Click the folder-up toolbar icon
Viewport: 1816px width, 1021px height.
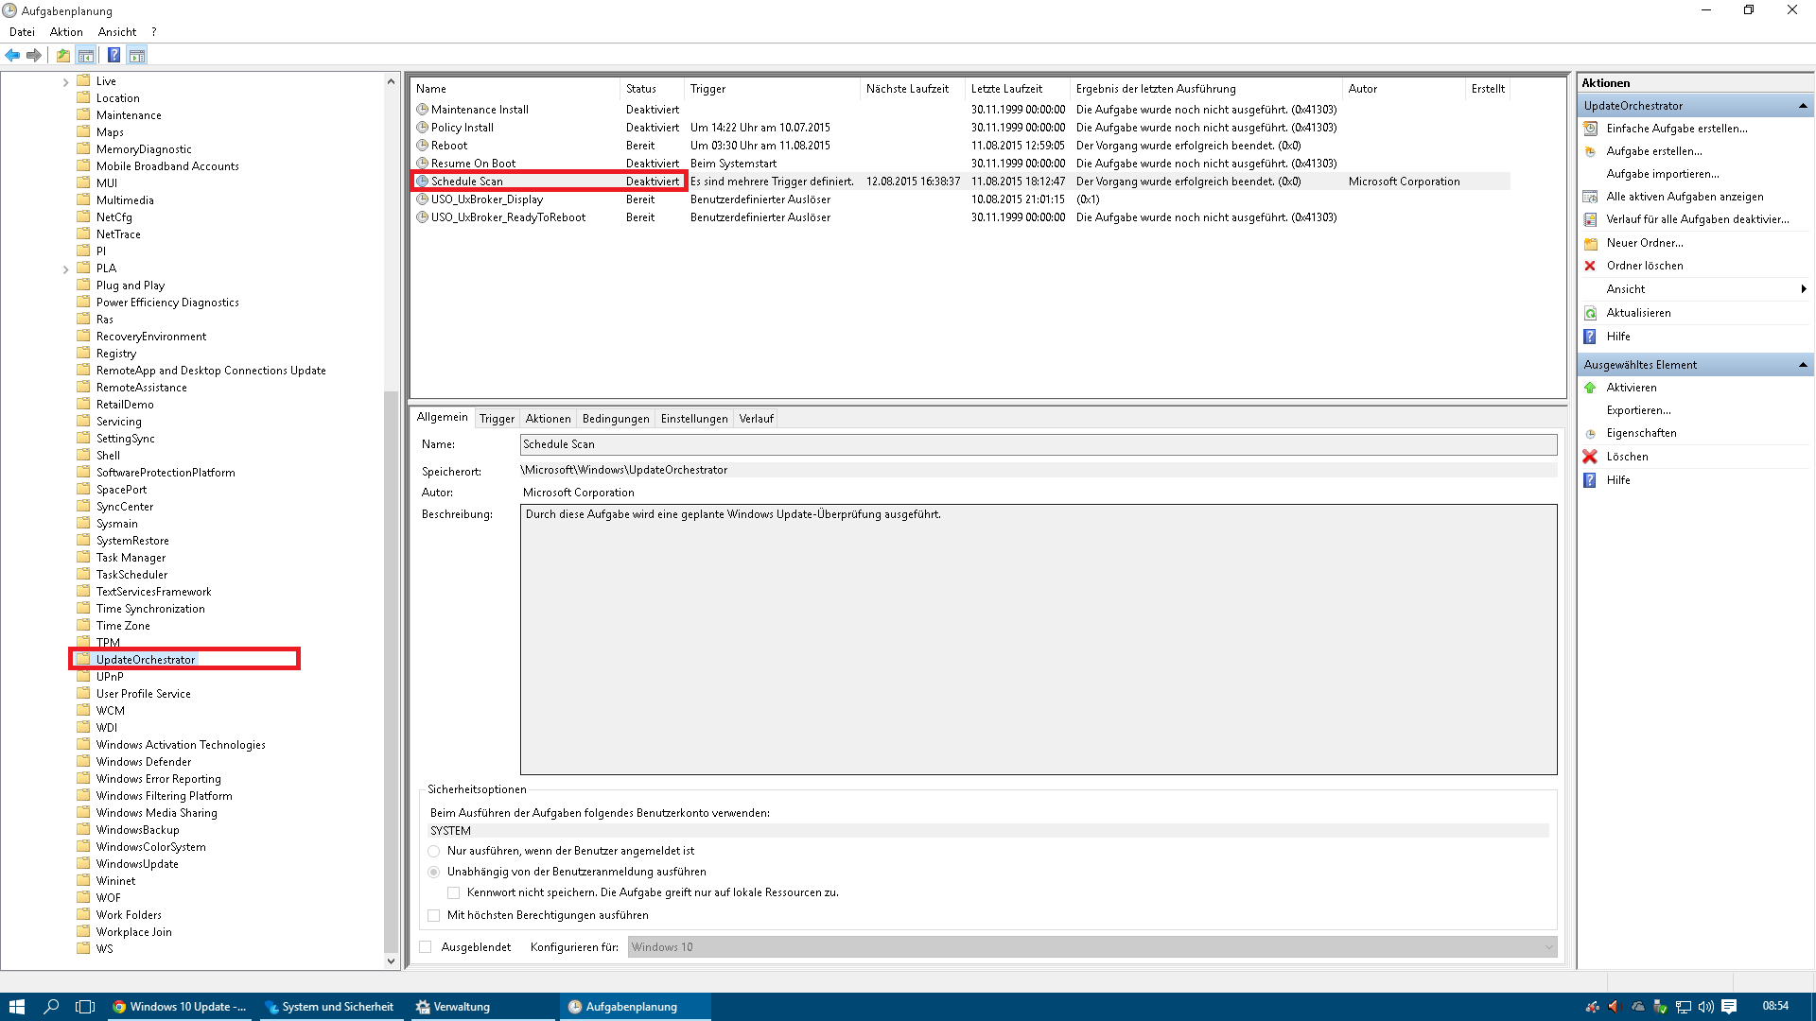point(62,55)
